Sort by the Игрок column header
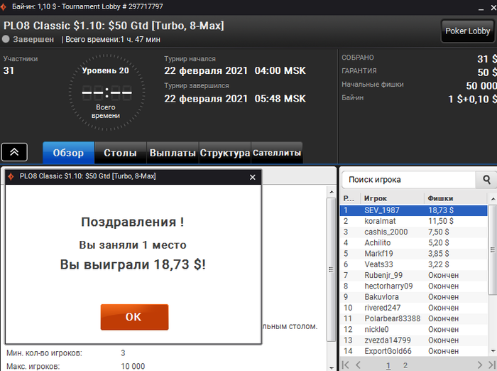Screen dimensions: 497x371 (x=392, y=198)
